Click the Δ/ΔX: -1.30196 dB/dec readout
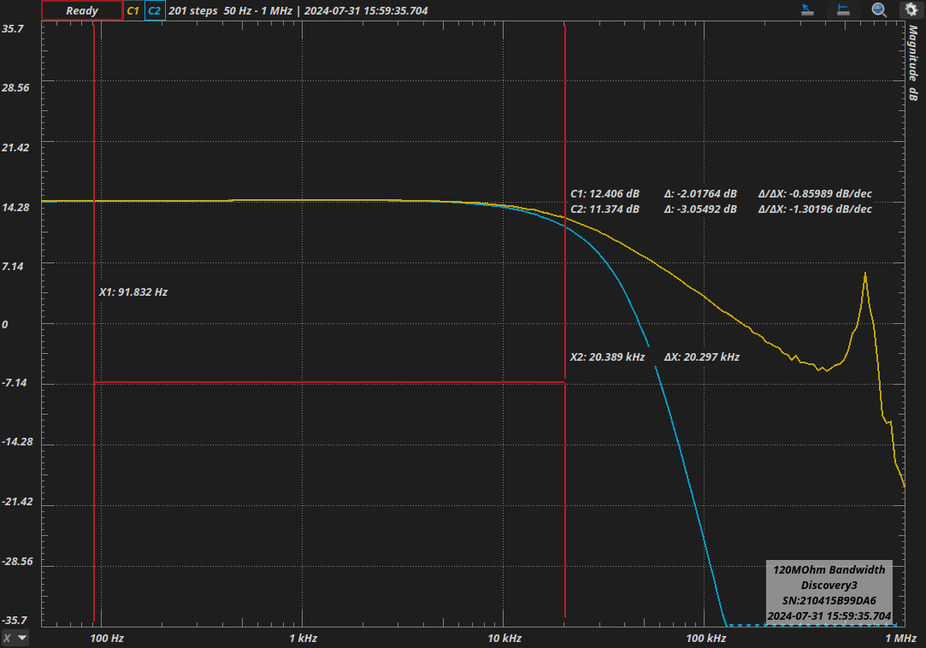 tap(815, 209)
